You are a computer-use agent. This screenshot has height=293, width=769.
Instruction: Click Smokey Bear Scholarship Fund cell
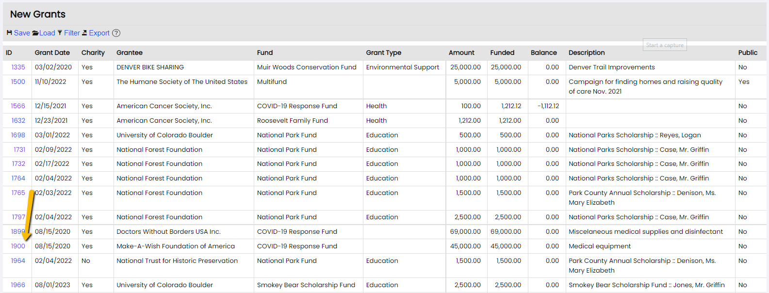click(x=306, y=285)
